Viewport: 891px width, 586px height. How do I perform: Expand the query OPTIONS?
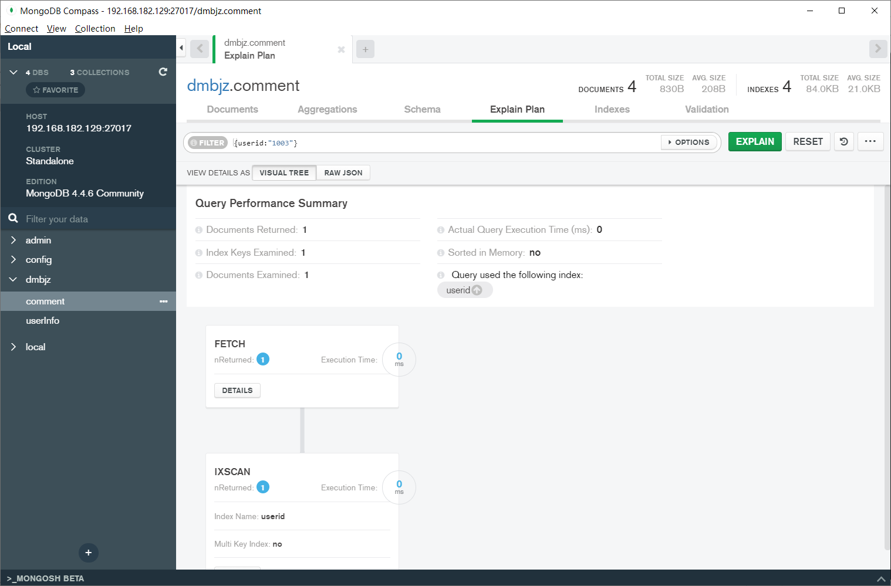tap(689, 142)
